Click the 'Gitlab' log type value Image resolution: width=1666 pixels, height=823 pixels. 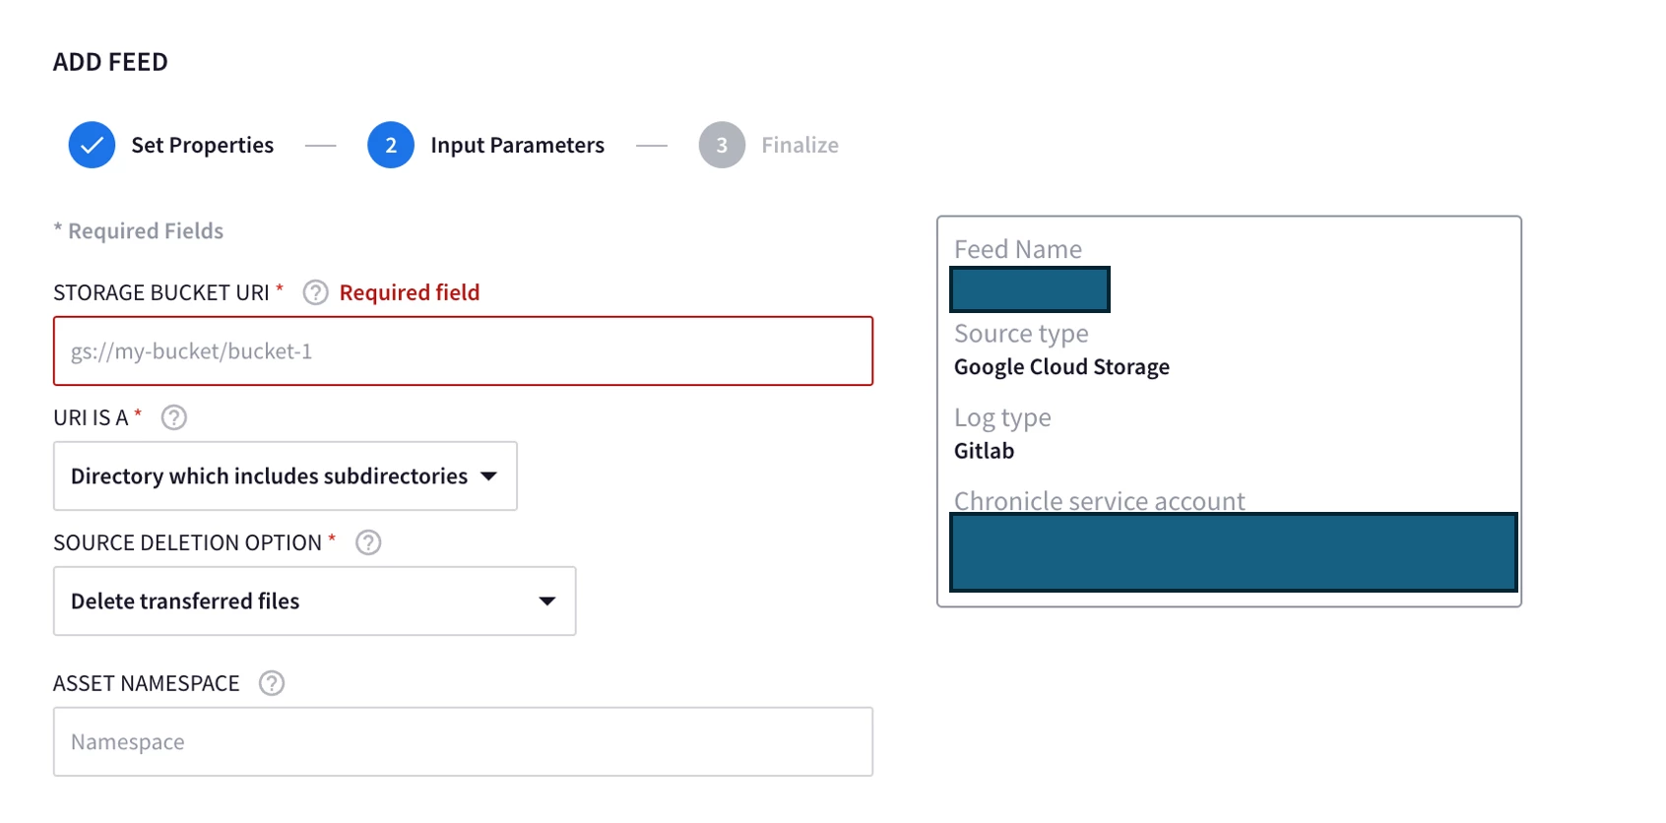click(x=984, y=450)
